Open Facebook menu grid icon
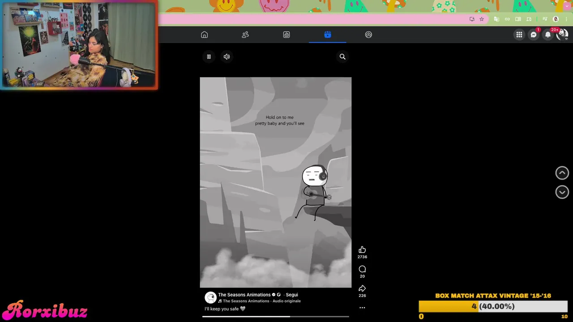Screen dimensions: 573x322 [519, 35]
